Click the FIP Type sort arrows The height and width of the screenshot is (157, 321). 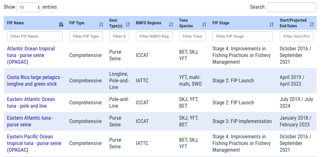pyautogui.click(x=101, y=25)
